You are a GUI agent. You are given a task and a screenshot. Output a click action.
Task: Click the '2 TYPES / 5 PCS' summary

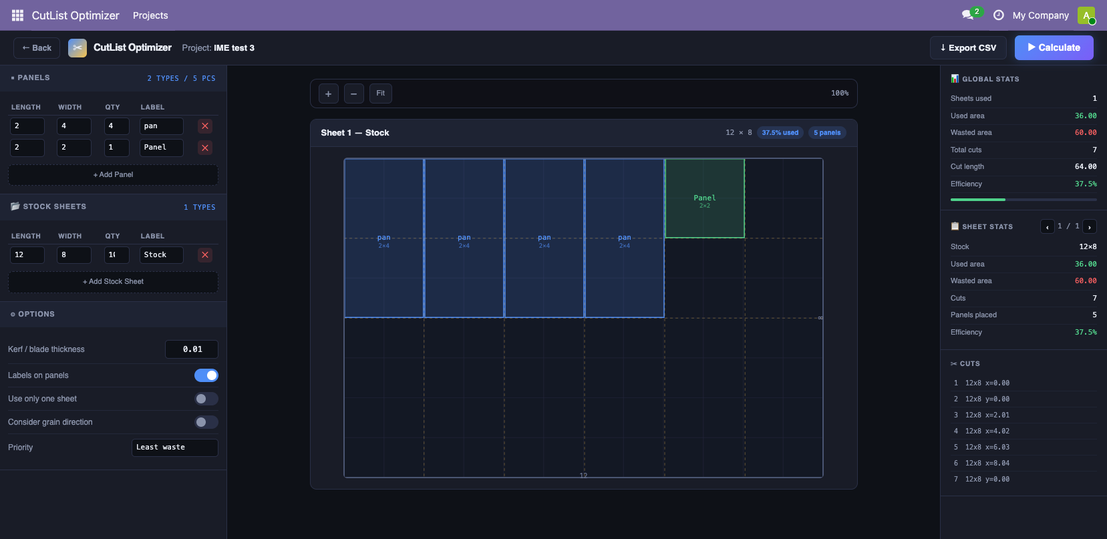point(181,79)
